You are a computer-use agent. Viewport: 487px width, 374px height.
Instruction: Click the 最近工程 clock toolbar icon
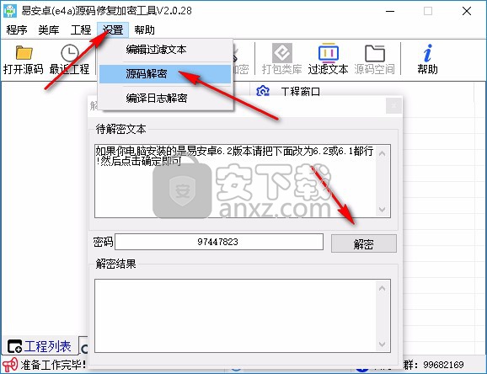click(x=70, y=53)
